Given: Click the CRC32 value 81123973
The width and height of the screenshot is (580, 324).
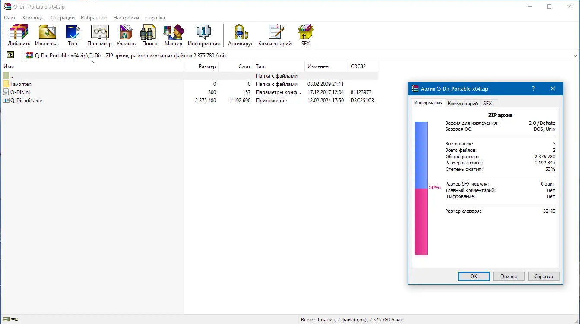Looking at the screenshot, I should [x=361, y=92].
